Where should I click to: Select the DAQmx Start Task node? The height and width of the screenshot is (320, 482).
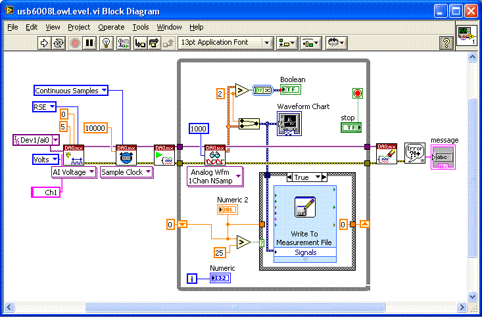(x=164, y=155)
